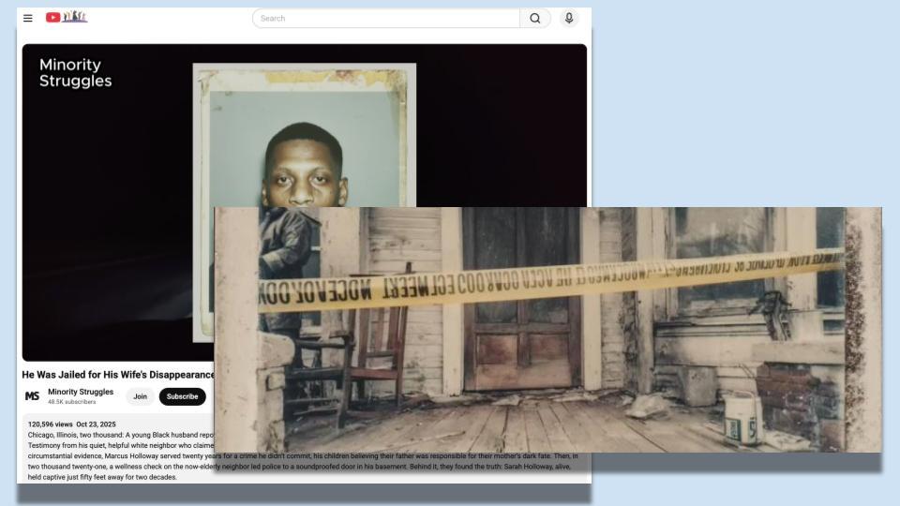Click the YouTube logo to go home
The width and height of the screenshot is (900, 506).
click(66, 18)
